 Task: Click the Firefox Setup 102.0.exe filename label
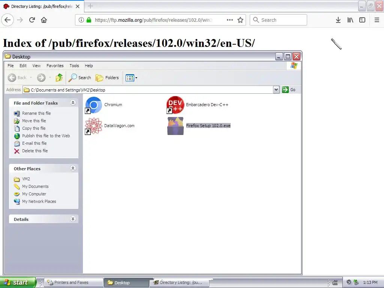click(208, 126)
